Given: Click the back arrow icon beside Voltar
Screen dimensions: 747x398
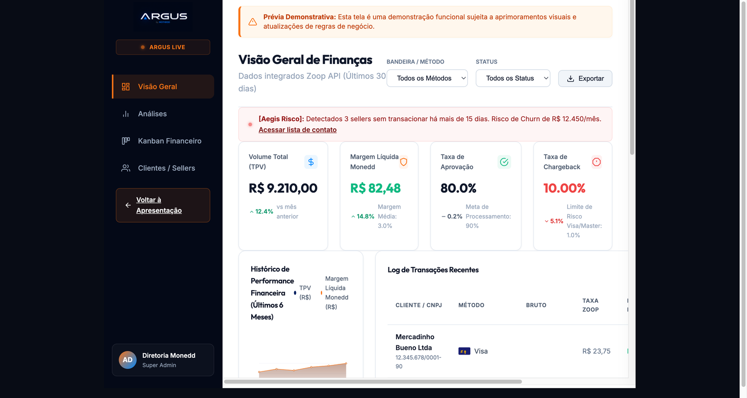Looking at the screenshot, I should pyautogui.click(x=128, y=205).
